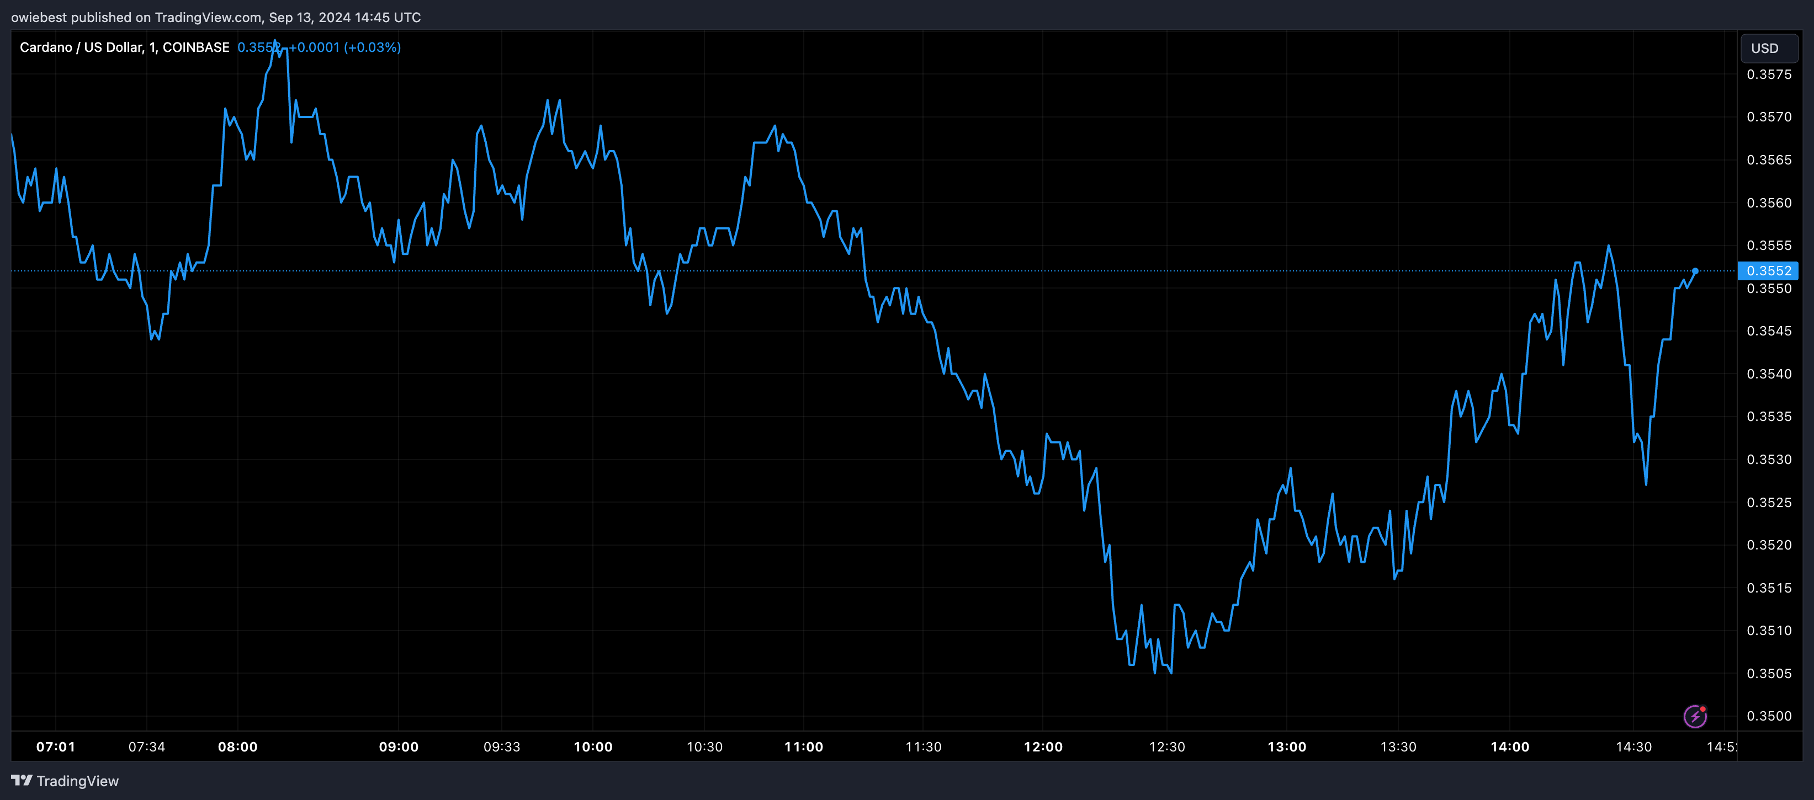Click the 0.3525 price axis label
The height and width of the screenshot is (800, 1814).
1769,503
